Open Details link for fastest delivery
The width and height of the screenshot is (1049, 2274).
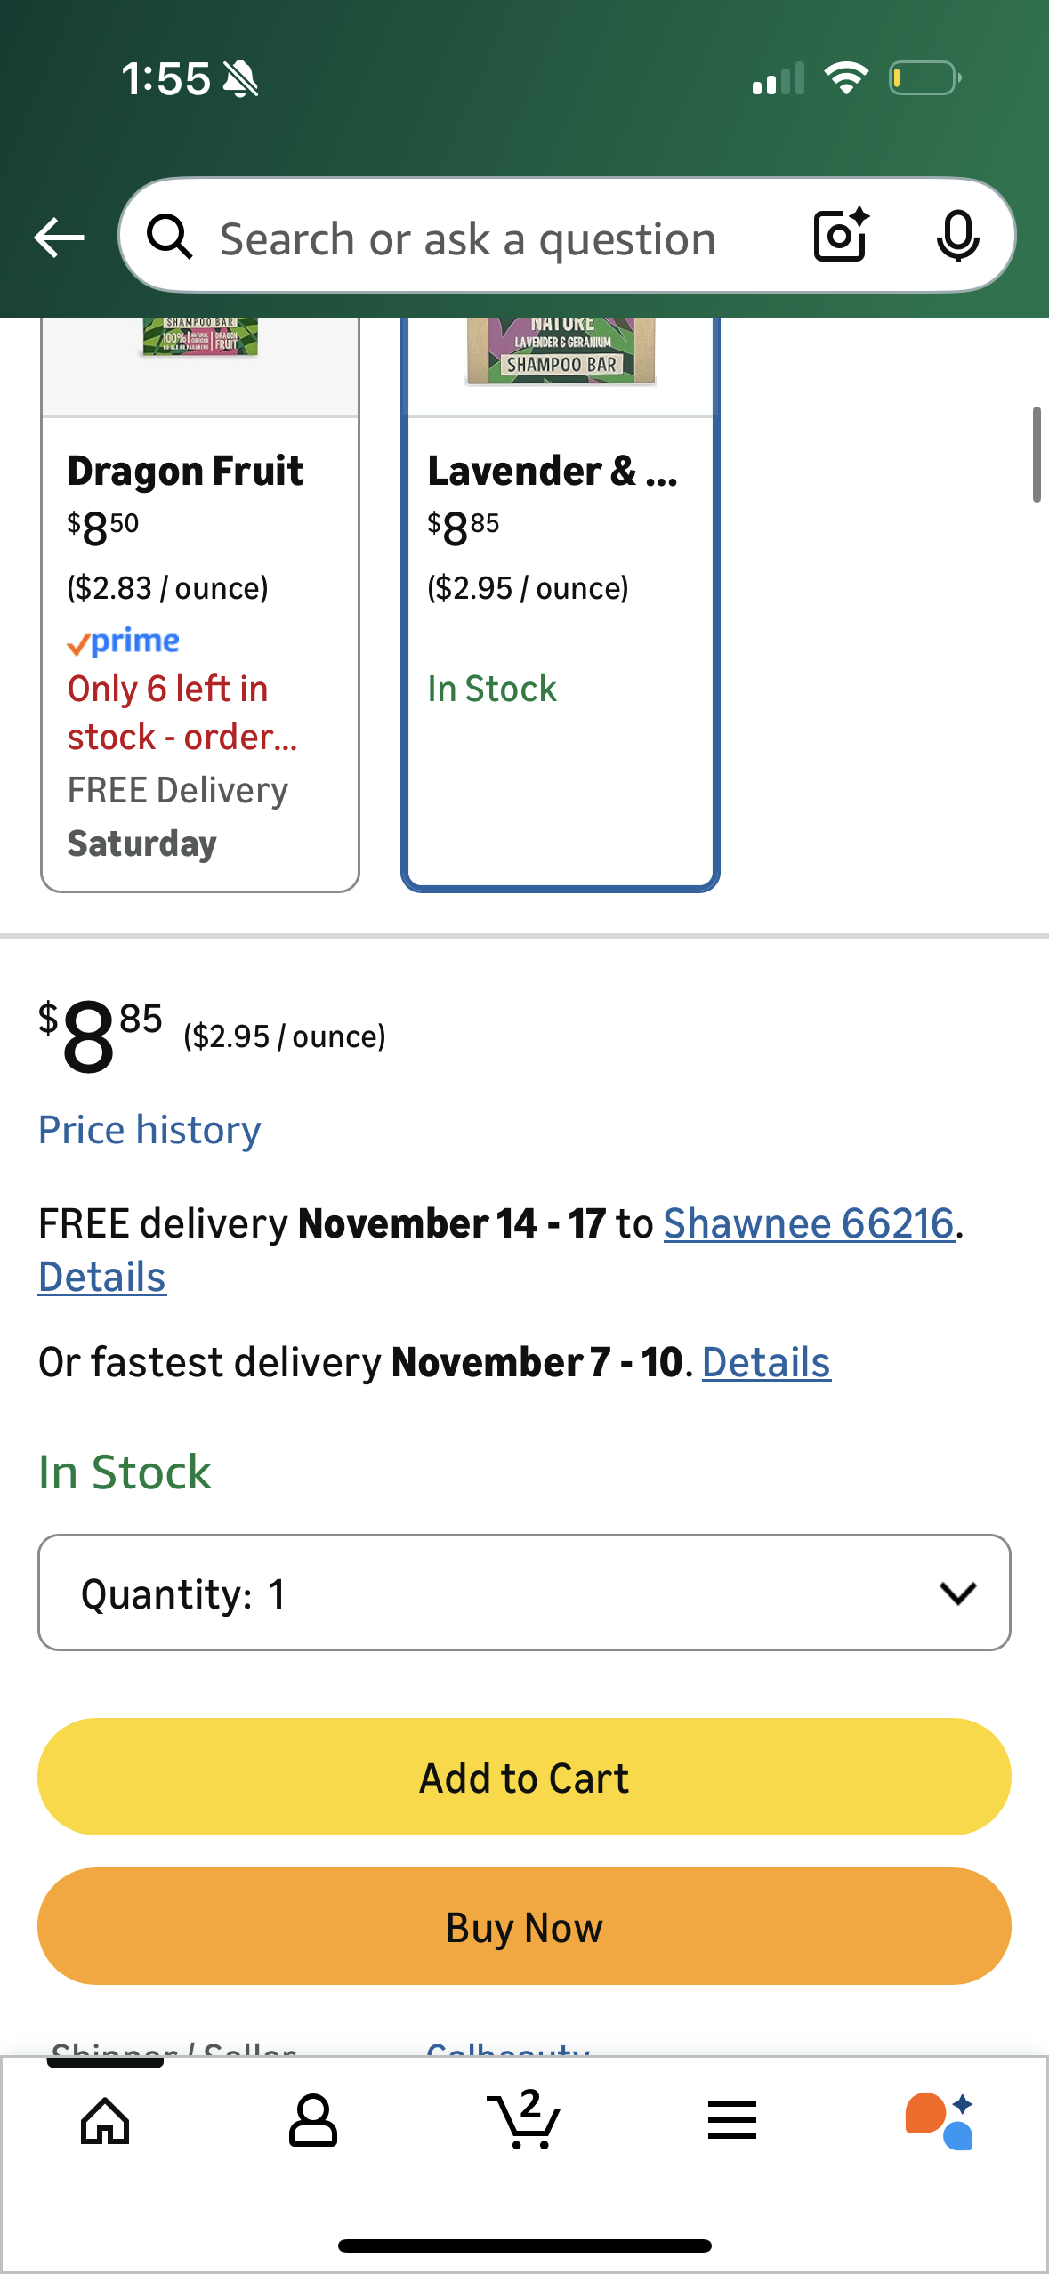[x=766, y=1362]
